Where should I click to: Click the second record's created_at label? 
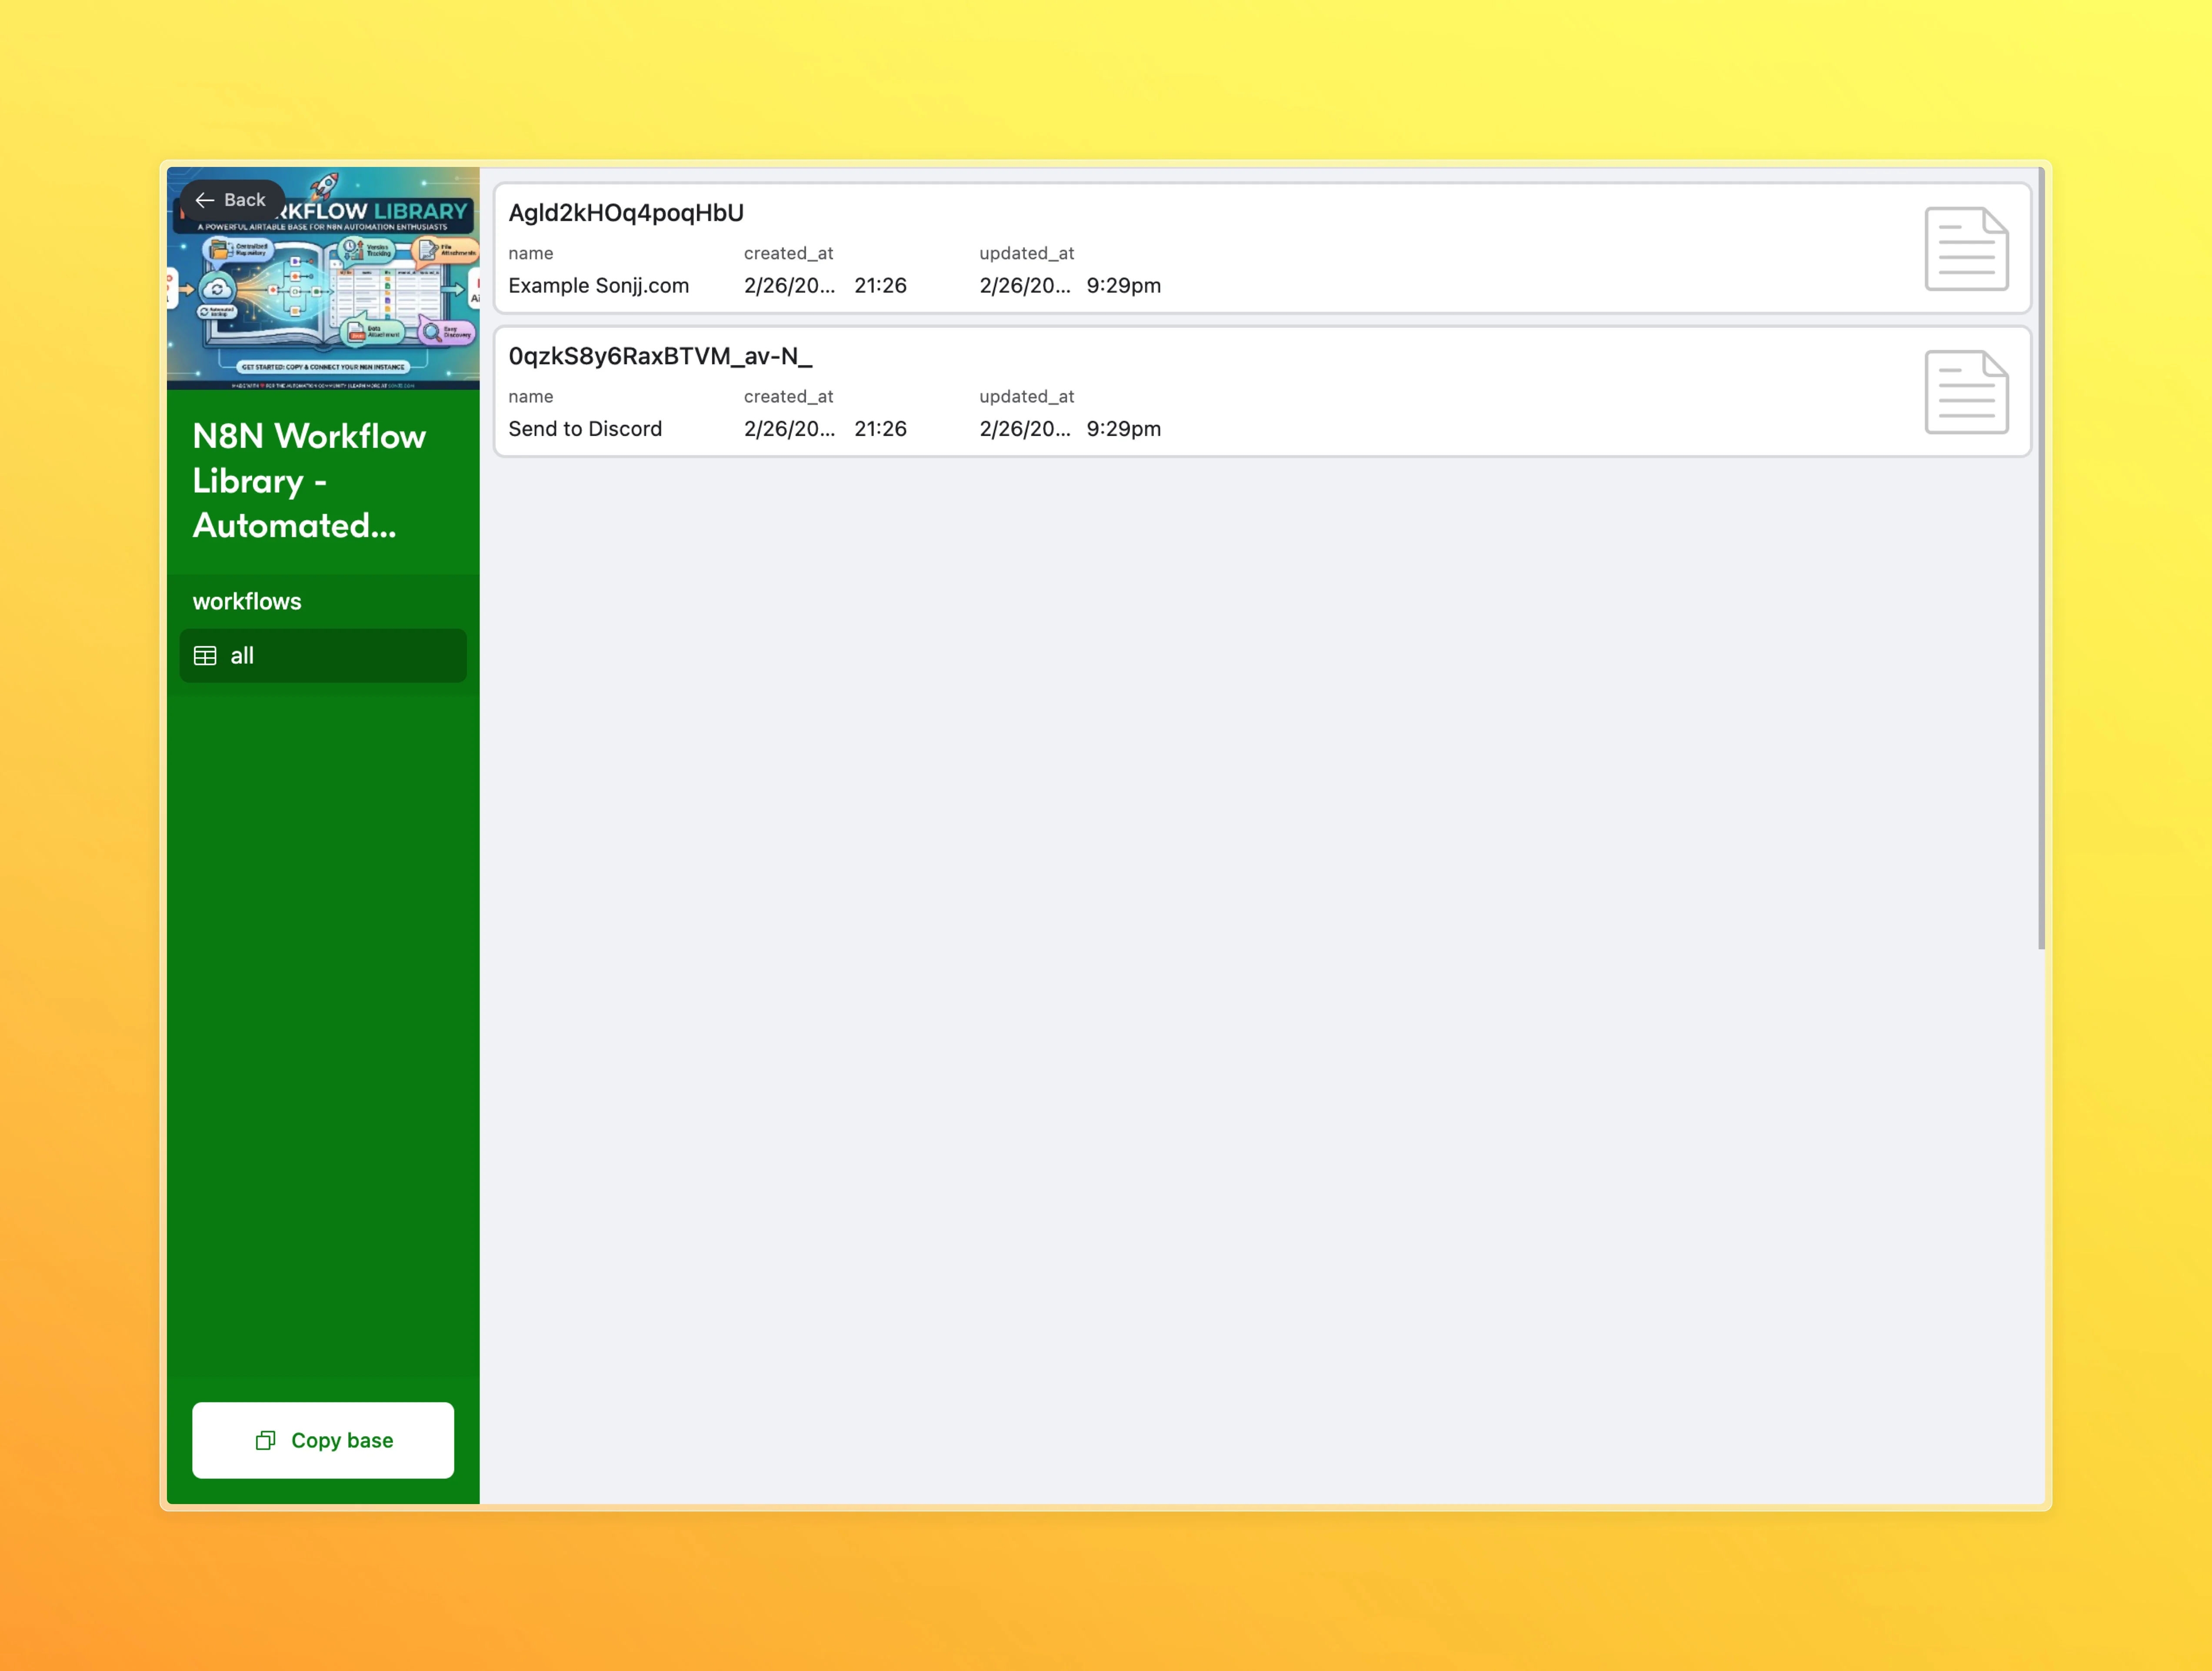tap(788, 397)
